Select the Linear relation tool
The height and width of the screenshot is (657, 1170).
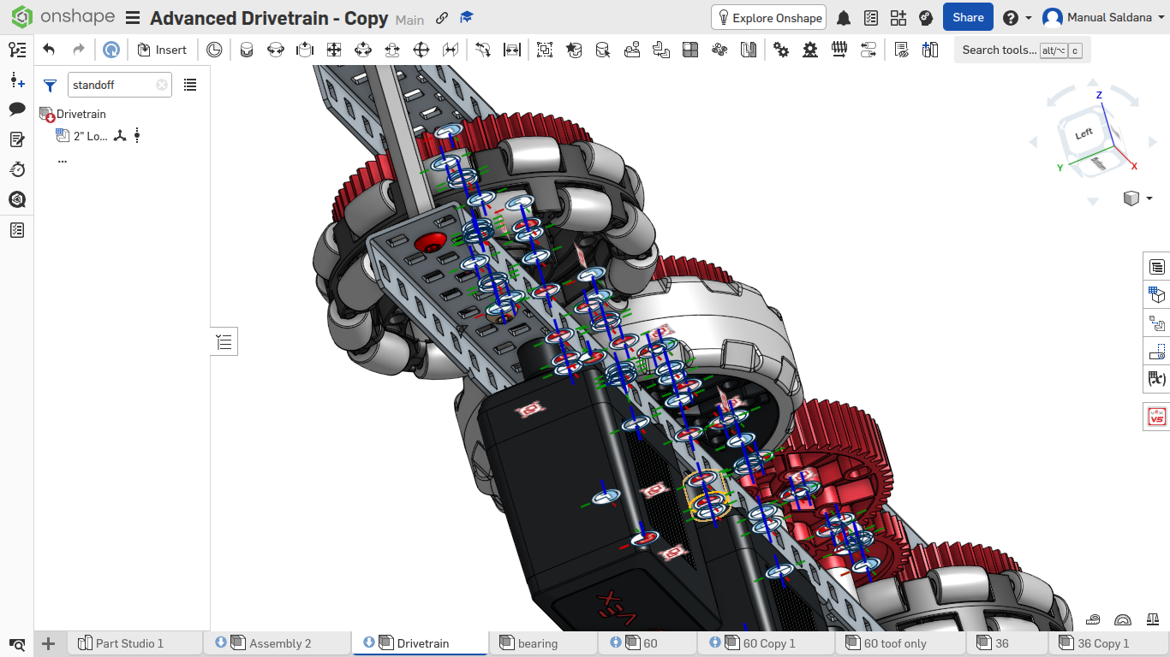coord(869,50)
